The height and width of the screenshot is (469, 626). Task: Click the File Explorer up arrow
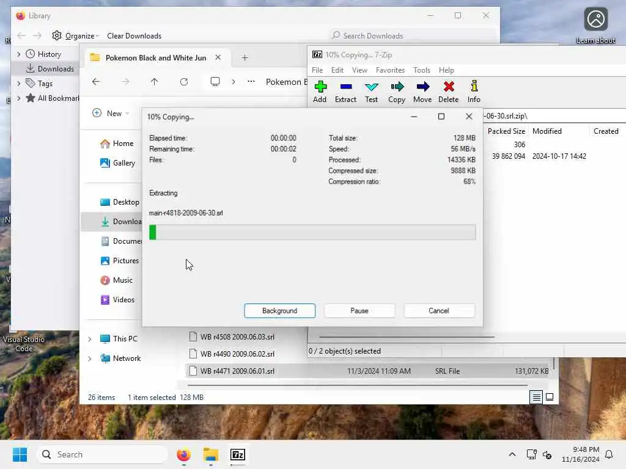coord(155,82)
